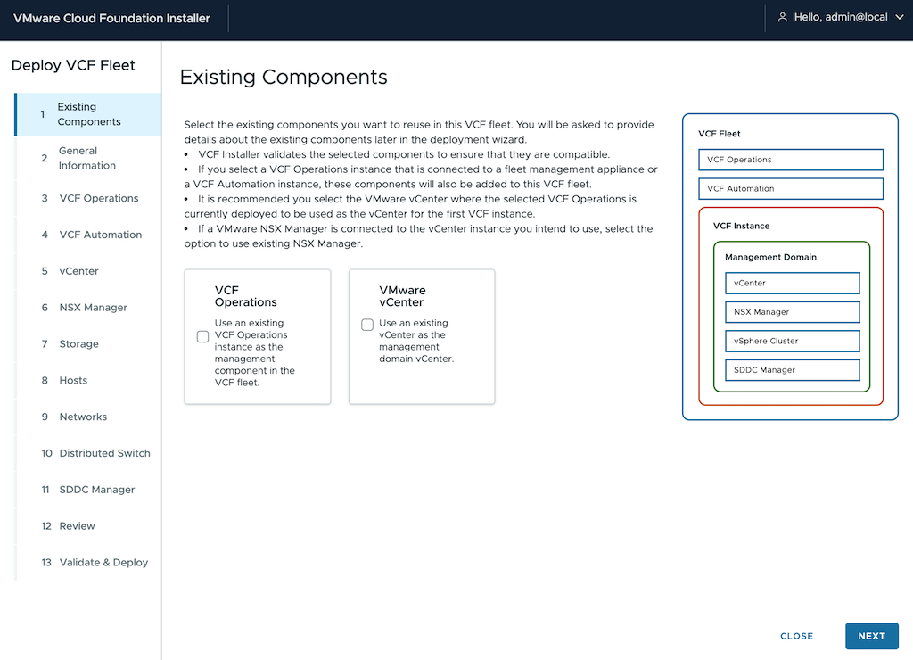913x660 pixels.
Task: Expand the admin@local user menu chevron
Action: click(899, 18)
